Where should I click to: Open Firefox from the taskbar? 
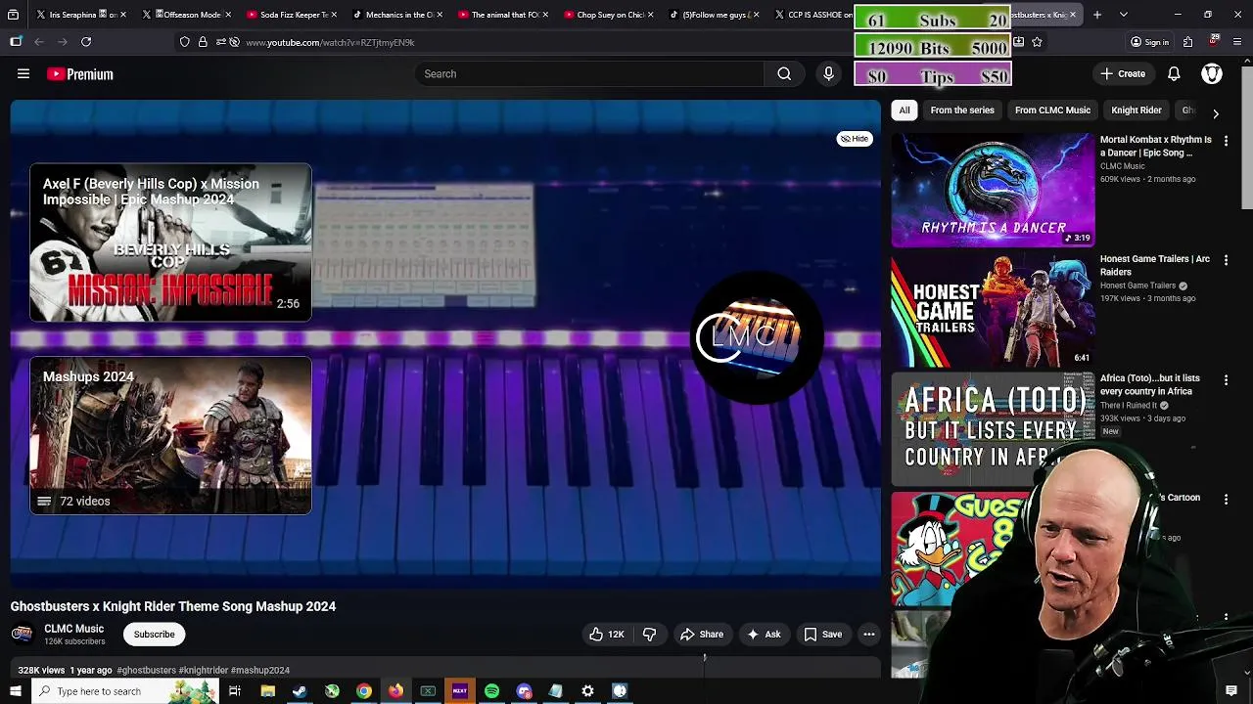(395, 691)
